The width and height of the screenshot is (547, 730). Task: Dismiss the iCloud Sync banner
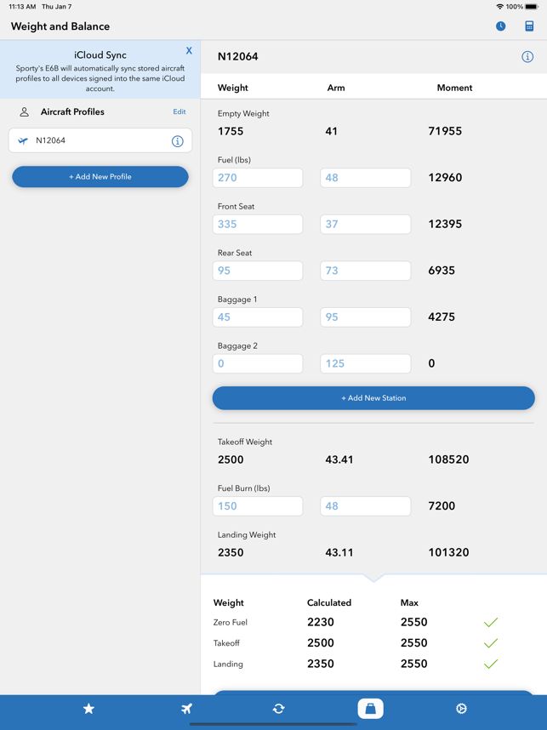(189, 51)
